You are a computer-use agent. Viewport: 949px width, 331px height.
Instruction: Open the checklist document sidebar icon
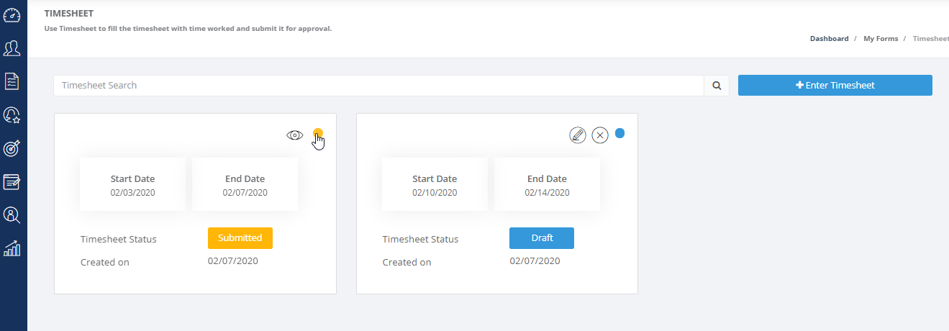(12, 81)
